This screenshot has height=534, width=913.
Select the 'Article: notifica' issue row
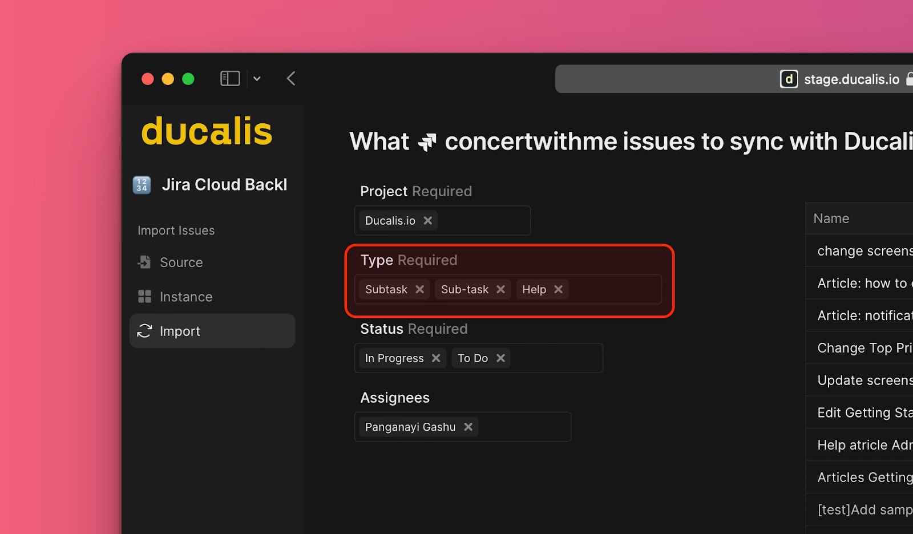[859, 315]
